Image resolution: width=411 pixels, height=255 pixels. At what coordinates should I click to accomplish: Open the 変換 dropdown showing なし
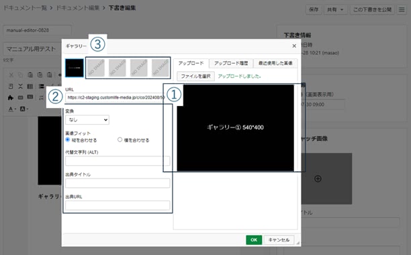87,120
